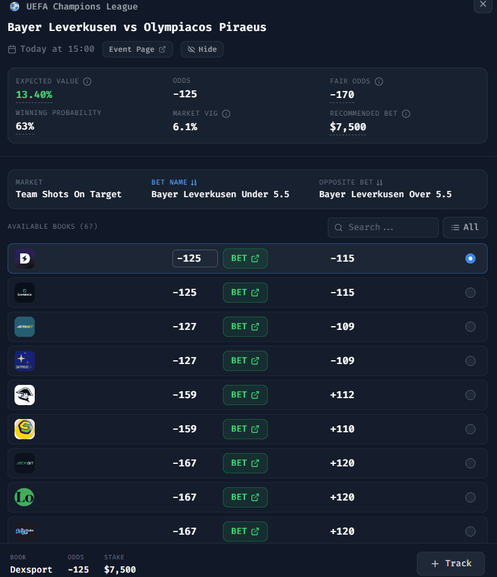Click the AsterBet book logo

24,327
